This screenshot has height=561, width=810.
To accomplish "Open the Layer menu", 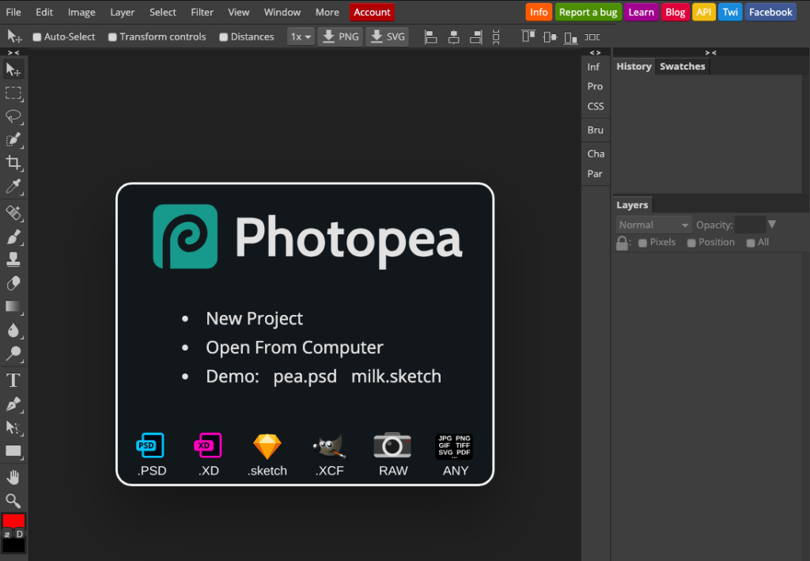I will click(123, 12).
